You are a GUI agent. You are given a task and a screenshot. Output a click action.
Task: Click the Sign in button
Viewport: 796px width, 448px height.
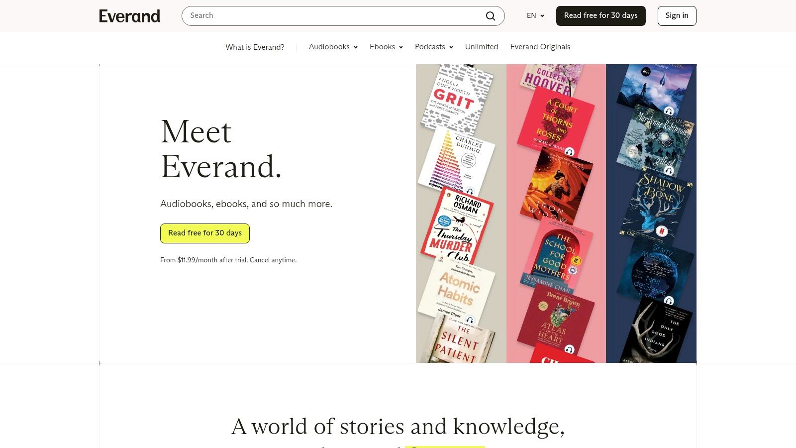coord(677,15)
